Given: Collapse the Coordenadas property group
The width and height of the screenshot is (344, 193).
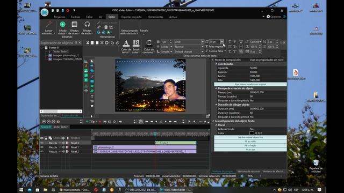Looking at the screenshot, I should 216,64.
